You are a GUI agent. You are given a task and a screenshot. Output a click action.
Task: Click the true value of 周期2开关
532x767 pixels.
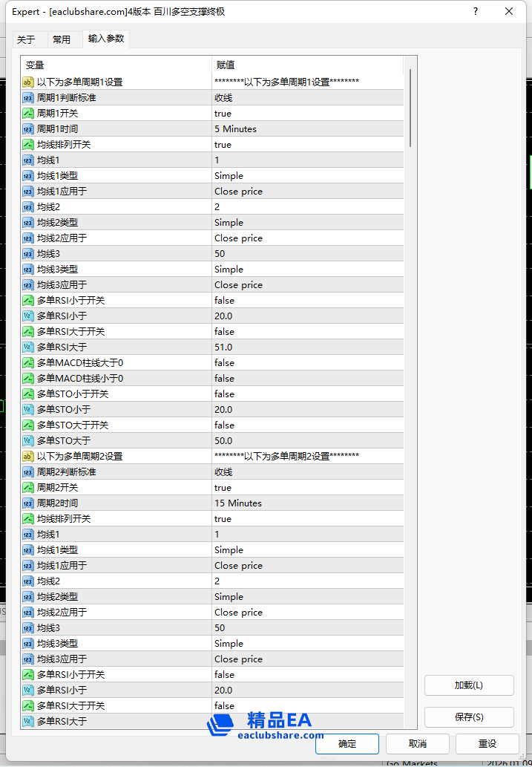(x=308, y=488)
